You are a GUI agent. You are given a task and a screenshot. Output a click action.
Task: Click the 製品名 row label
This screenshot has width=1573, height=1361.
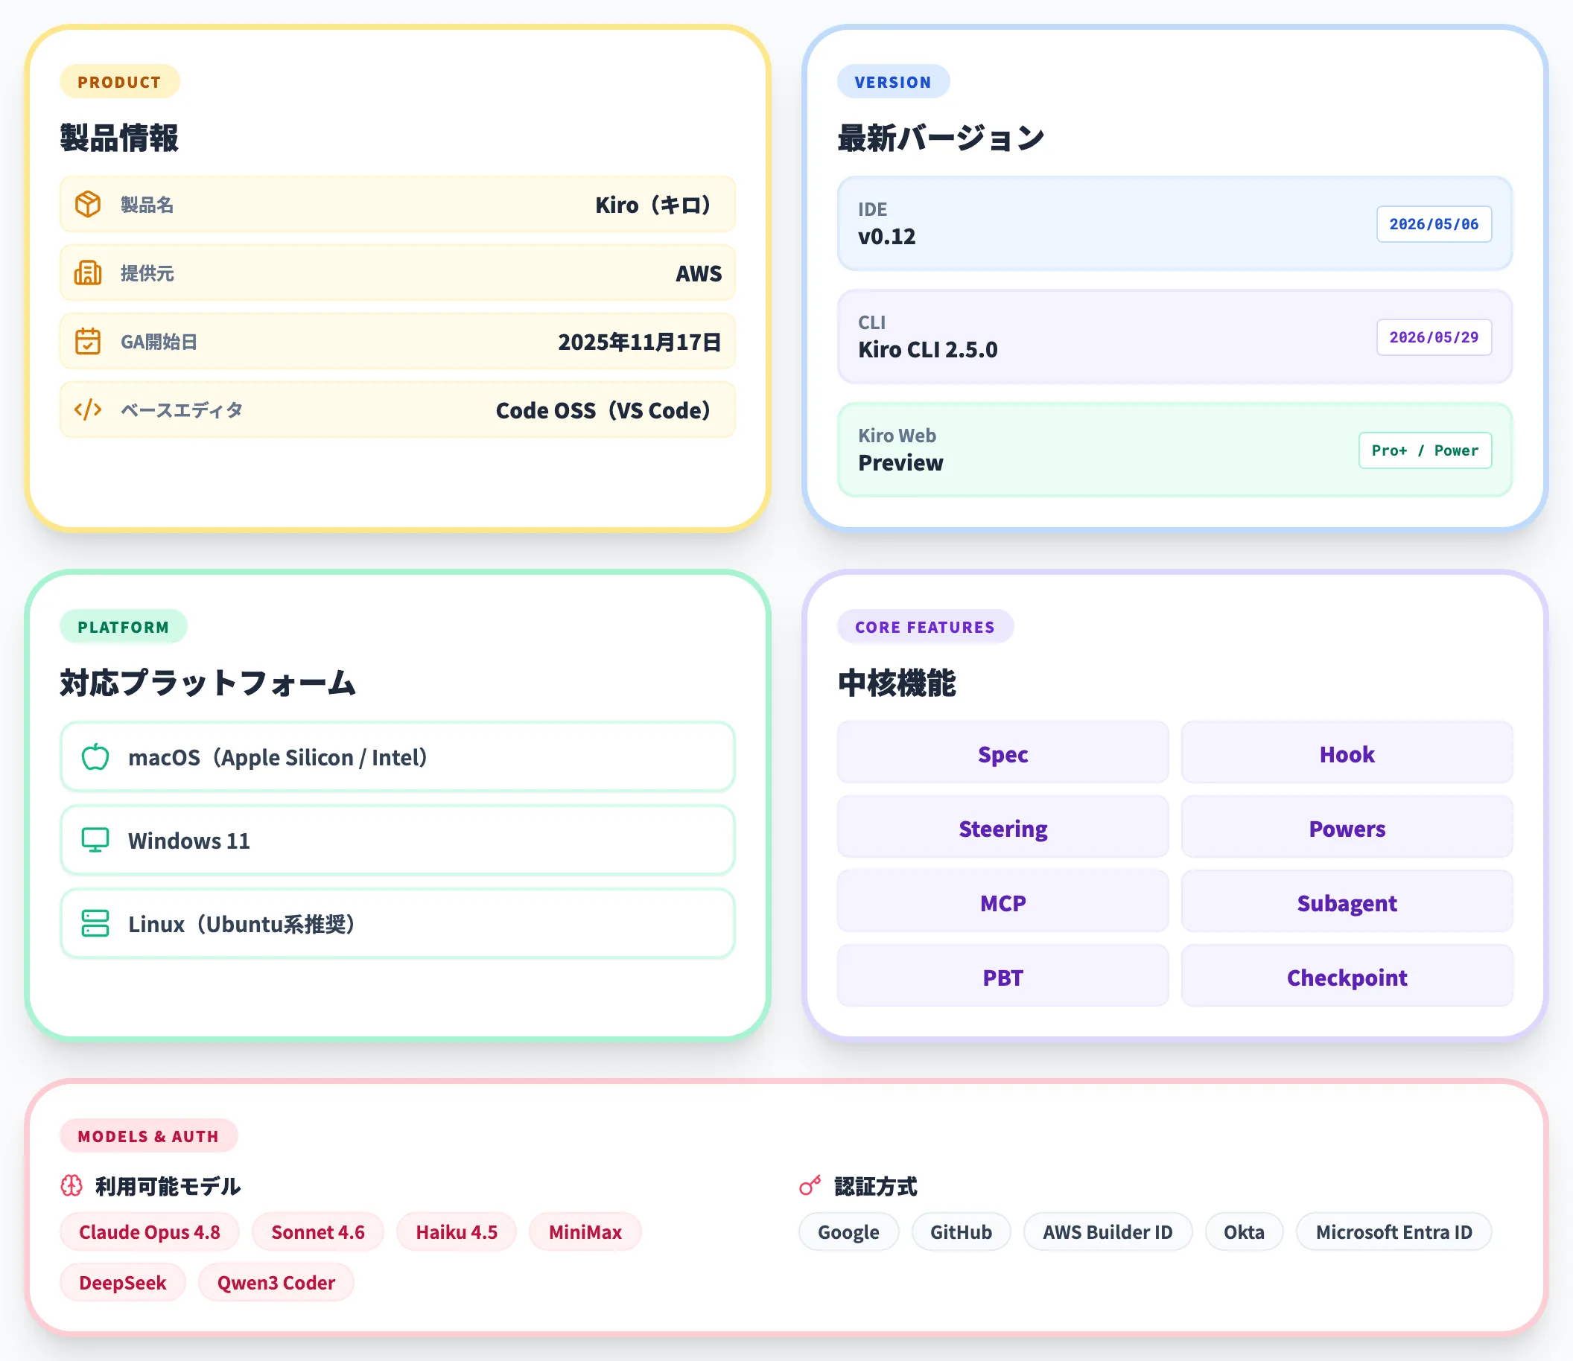click(147, 205)
